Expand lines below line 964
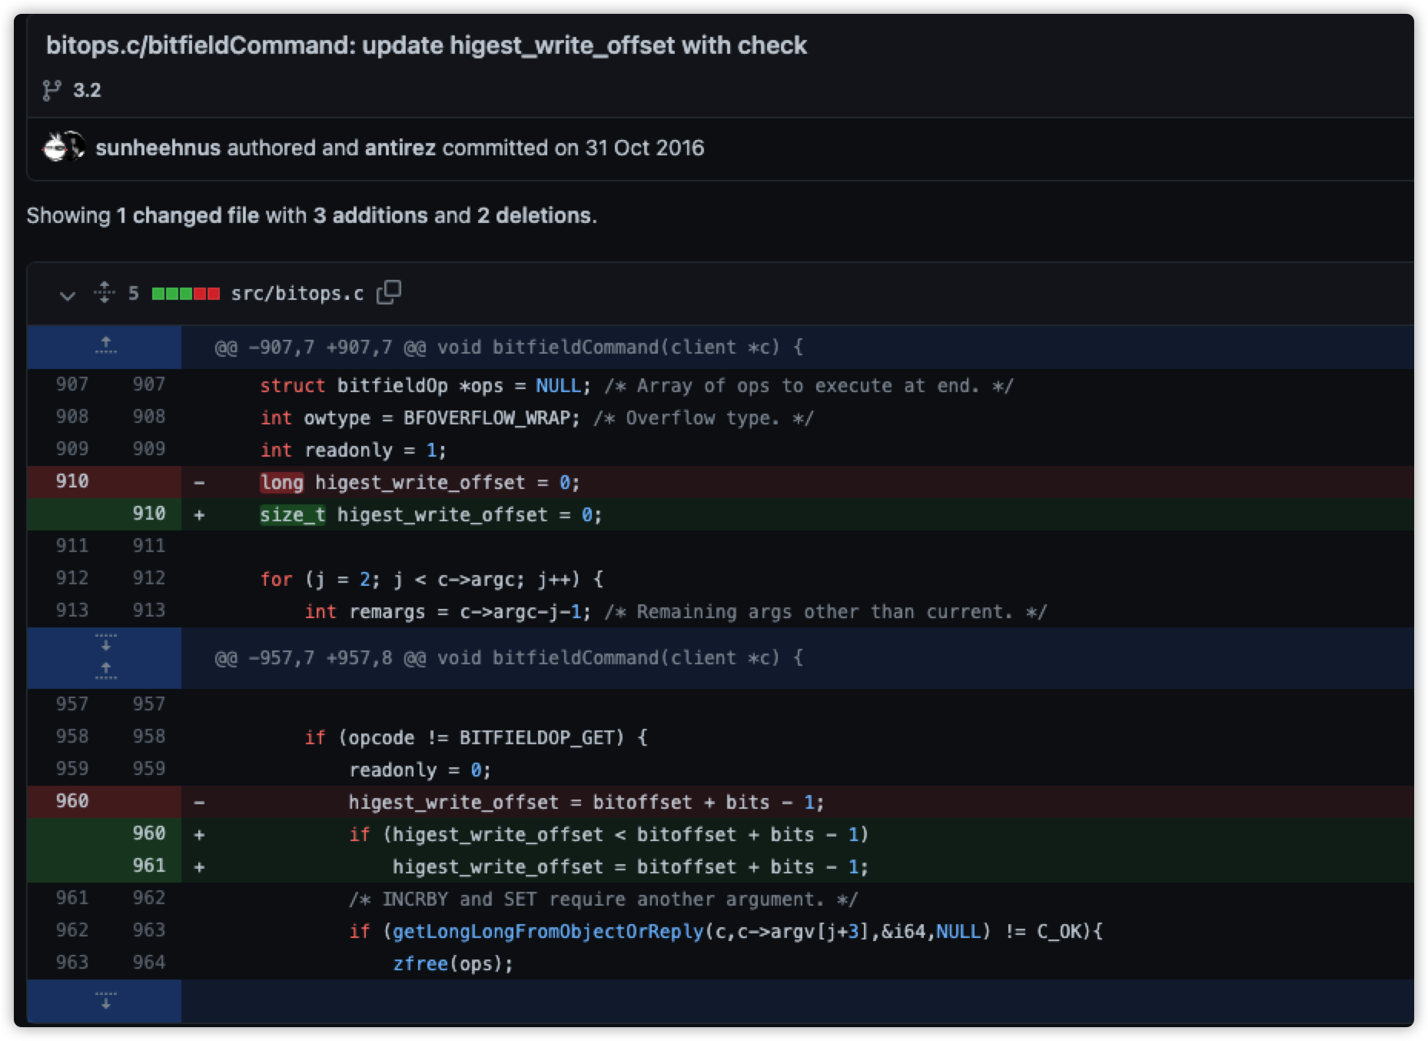Viewport: 1428px width, 1041px height. [x=105, y=1001]
